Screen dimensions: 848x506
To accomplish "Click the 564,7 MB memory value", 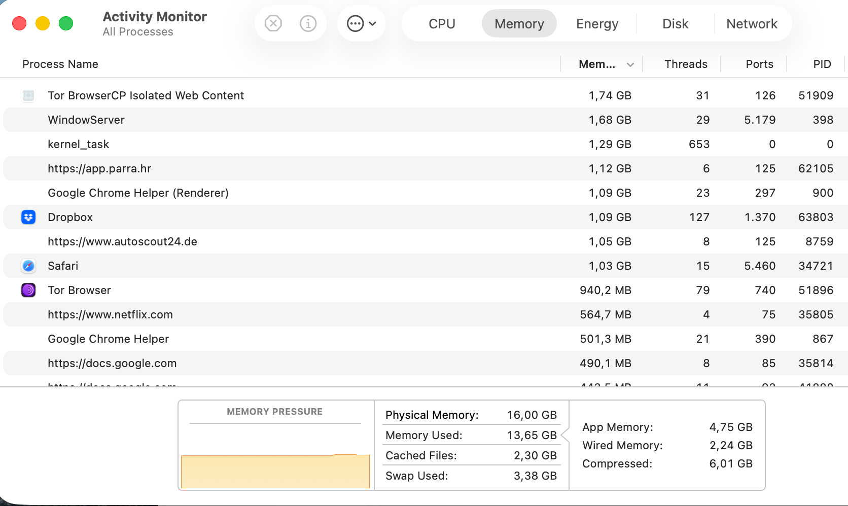I will point(606,315).
